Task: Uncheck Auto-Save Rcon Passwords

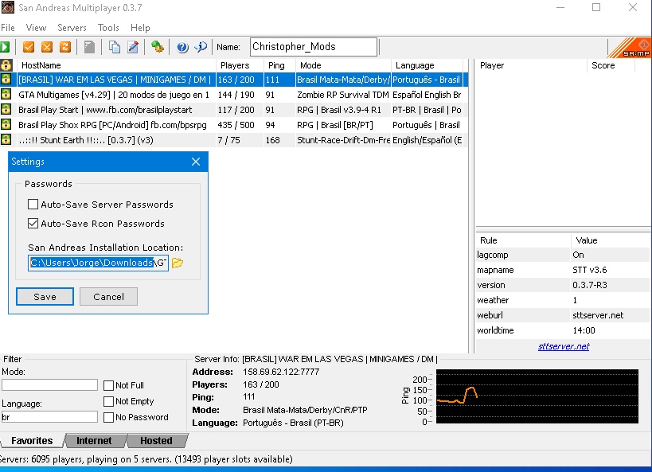Action: point(33,224)
